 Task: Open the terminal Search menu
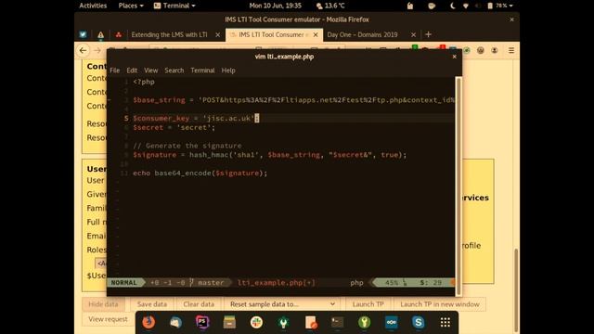point(174,71)
